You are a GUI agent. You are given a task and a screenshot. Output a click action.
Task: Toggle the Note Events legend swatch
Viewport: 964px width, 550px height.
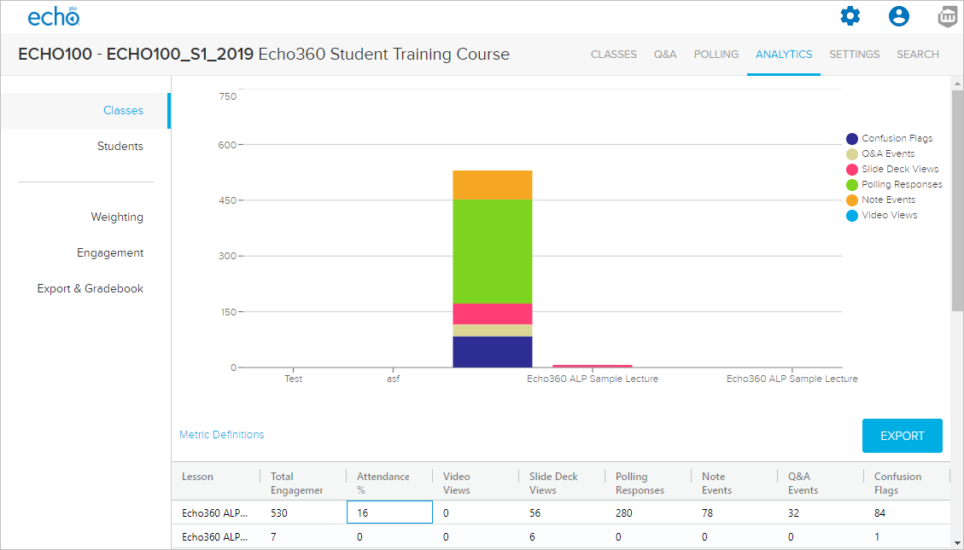(x=851, y=200)
